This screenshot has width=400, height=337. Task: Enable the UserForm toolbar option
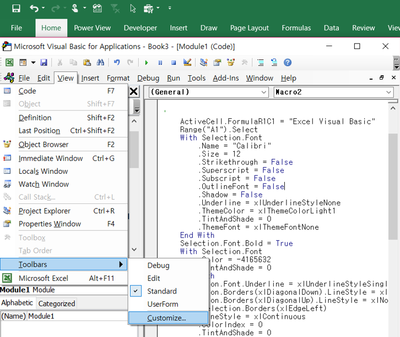click(163, 304)
